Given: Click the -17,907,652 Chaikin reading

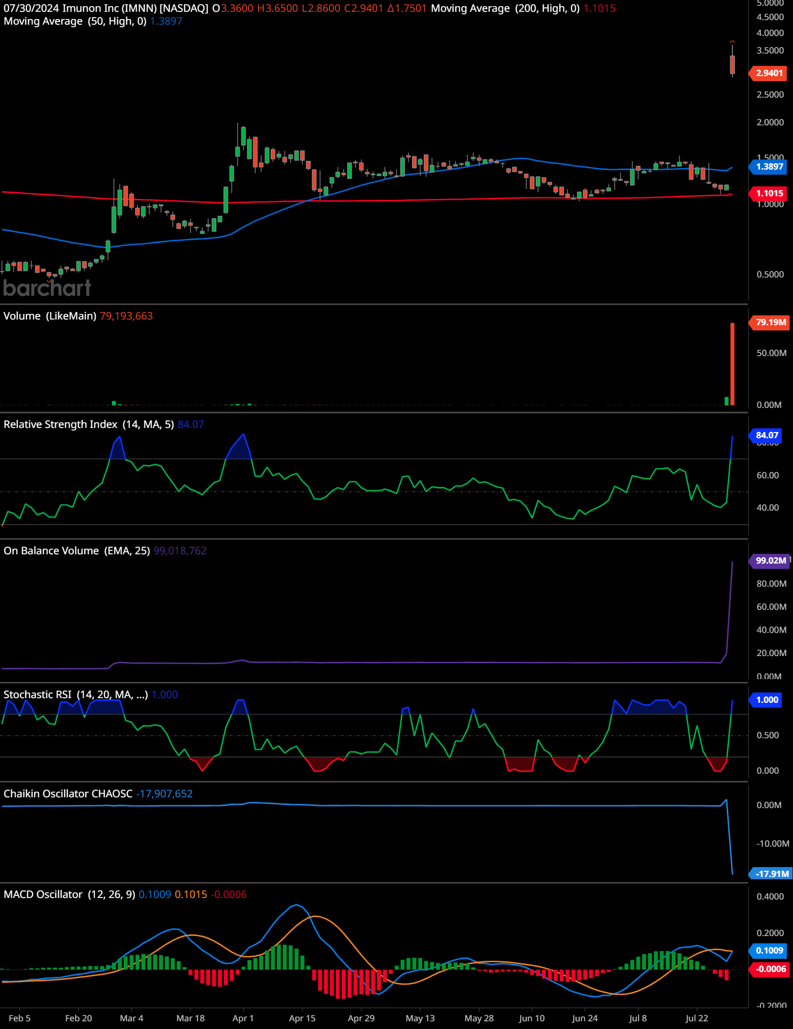Looking at the screenshot, I should tap(164, 794).
